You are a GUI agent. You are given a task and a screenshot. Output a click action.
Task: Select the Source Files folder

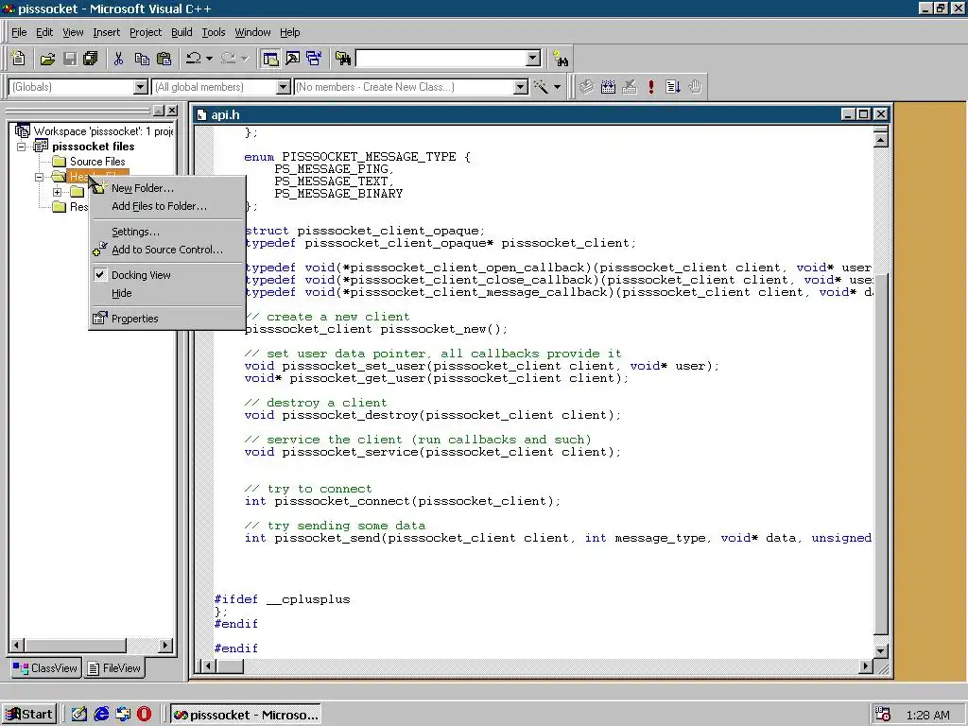[x=97, y=161]
